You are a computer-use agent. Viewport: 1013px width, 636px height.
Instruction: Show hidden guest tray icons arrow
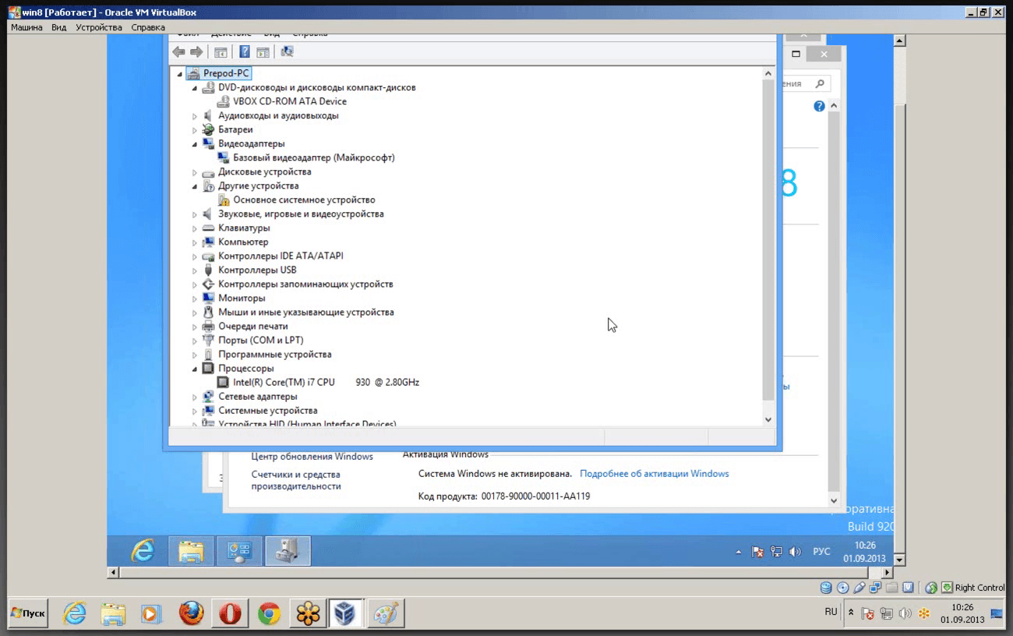coord(739,553)
